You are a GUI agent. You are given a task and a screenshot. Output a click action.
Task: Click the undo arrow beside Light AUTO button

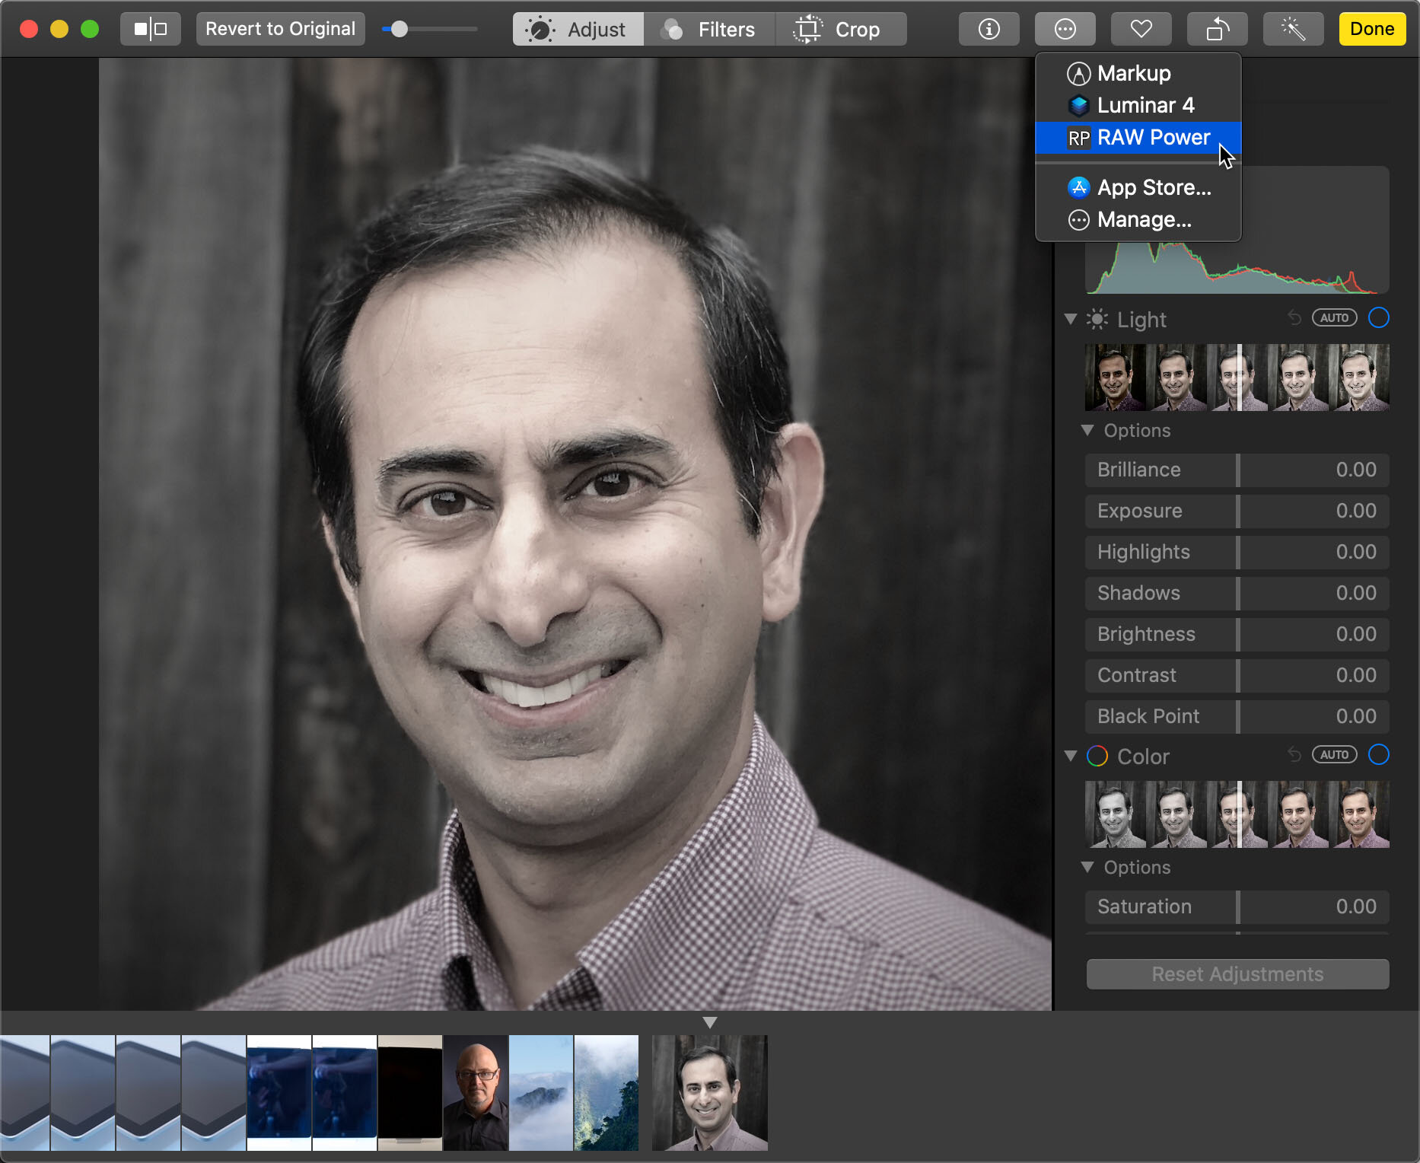click(x=1295, y=318)
